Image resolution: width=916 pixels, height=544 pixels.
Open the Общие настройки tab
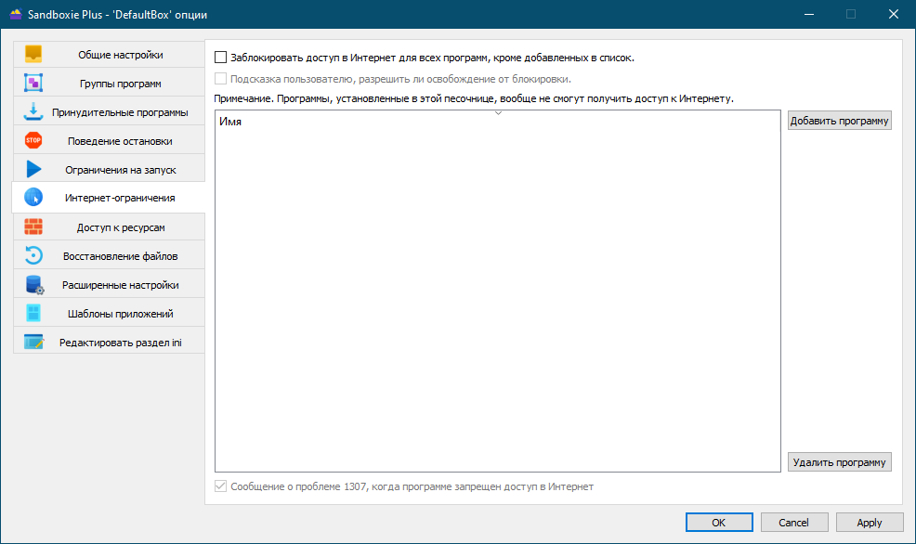109,54
